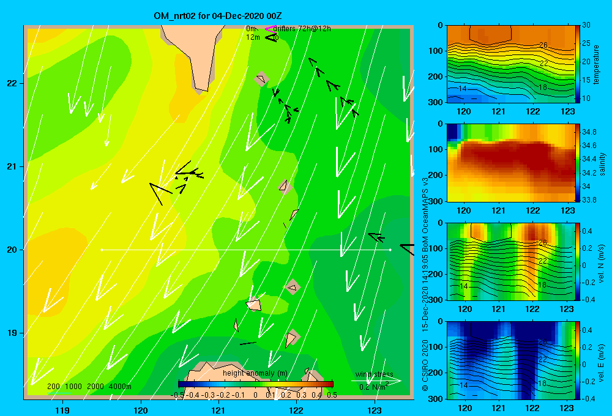Click the '30' tick on temperature color scale
The width and height of the screenshot is (612, 416).
point(586,25)
